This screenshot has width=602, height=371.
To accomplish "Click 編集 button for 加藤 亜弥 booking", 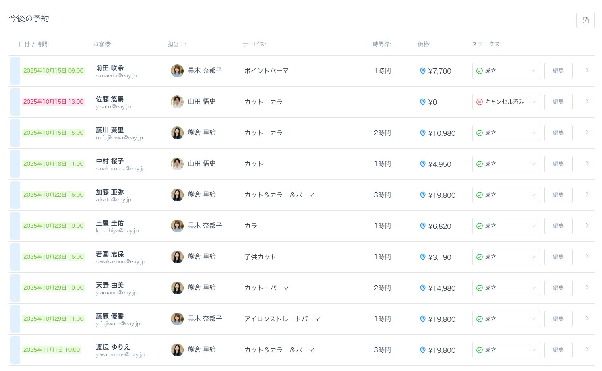I will tap(558, 195).
